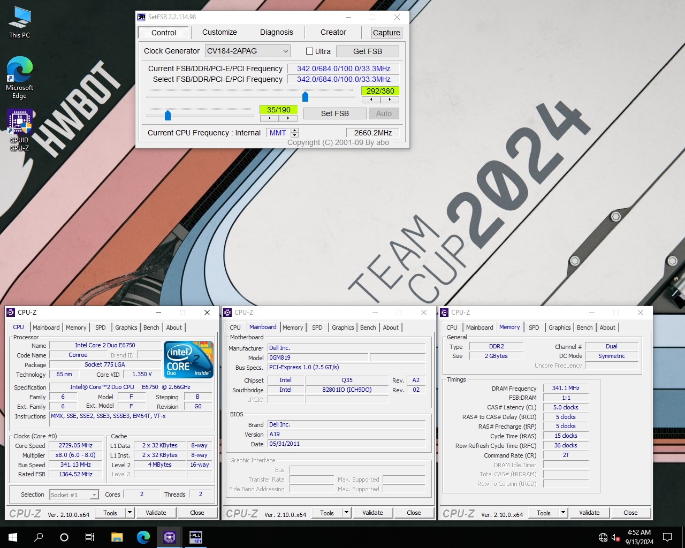Open Tools dropdown arrow in right CPU-Z
This screenshot has height=548, width=685.
point(563,513)
